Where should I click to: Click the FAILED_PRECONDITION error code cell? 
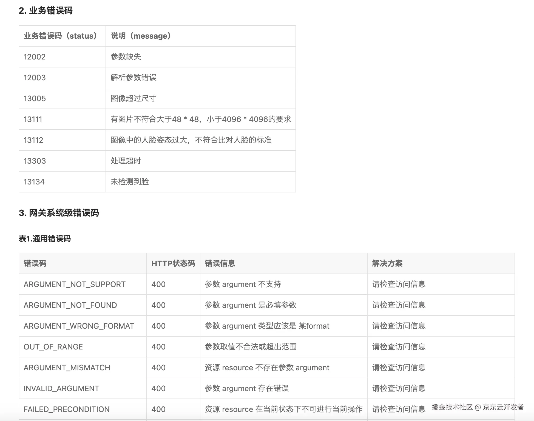[x=66, y=409]
